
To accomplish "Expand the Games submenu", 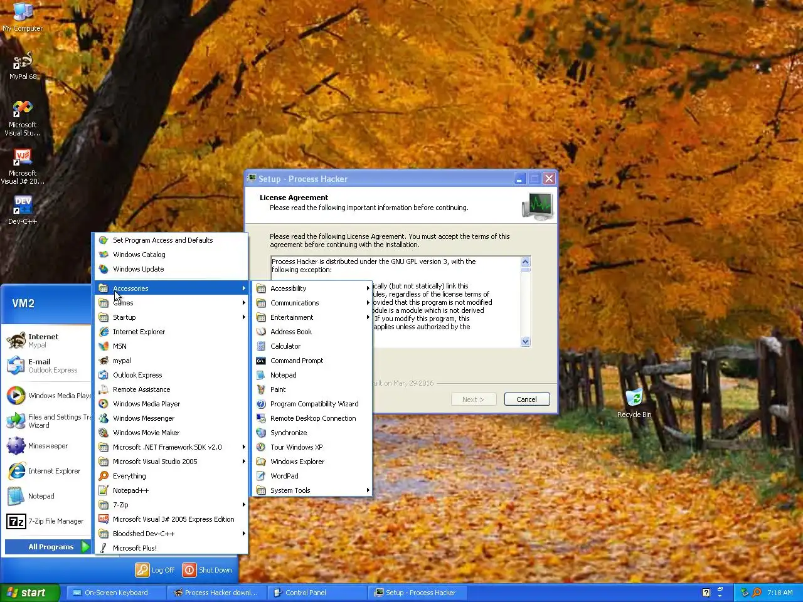I will [x=171, y=303].
